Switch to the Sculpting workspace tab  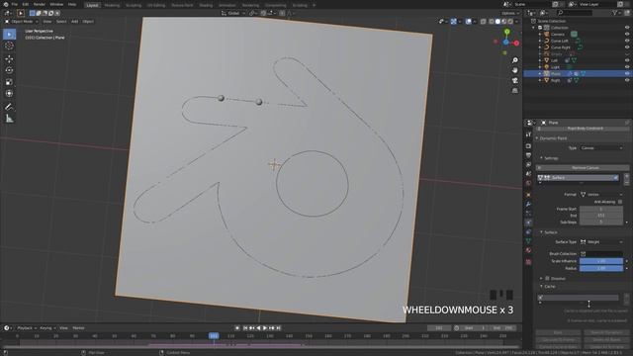click(x=134, y=5)
